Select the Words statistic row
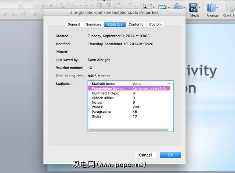The image size is (235, 173). [x=129, y=107]
